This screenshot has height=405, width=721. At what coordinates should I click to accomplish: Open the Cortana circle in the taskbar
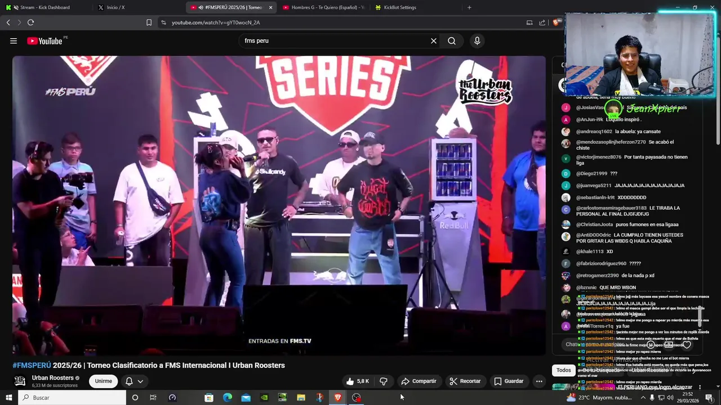pos(135,398)
